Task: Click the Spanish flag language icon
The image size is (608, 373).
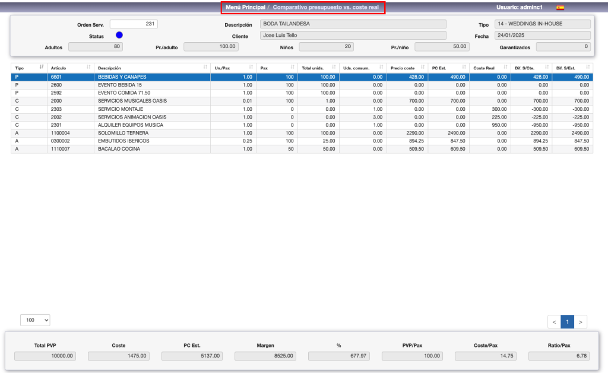Action: coord(560,8)
